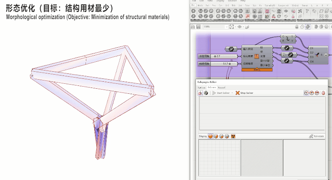Open the zoom level 118% combo box
Viewport: 332px width, 180px height.
coord(215,27)
